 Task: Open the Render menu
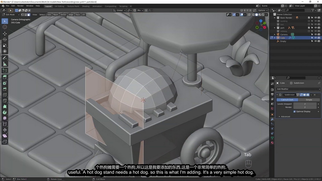pyautogui.click(x=20, y=6)
